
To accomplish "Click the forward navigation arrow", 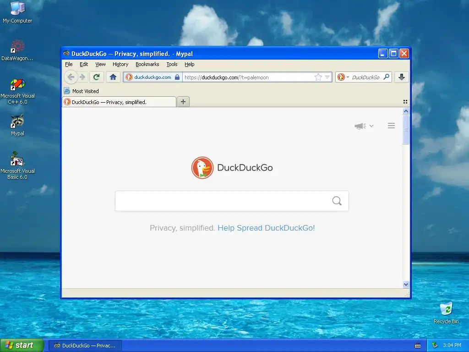I will coord(83,77).
